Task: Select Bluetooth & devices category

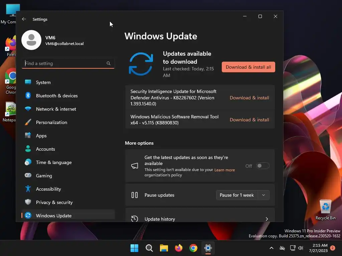Action: coord(68,96)
